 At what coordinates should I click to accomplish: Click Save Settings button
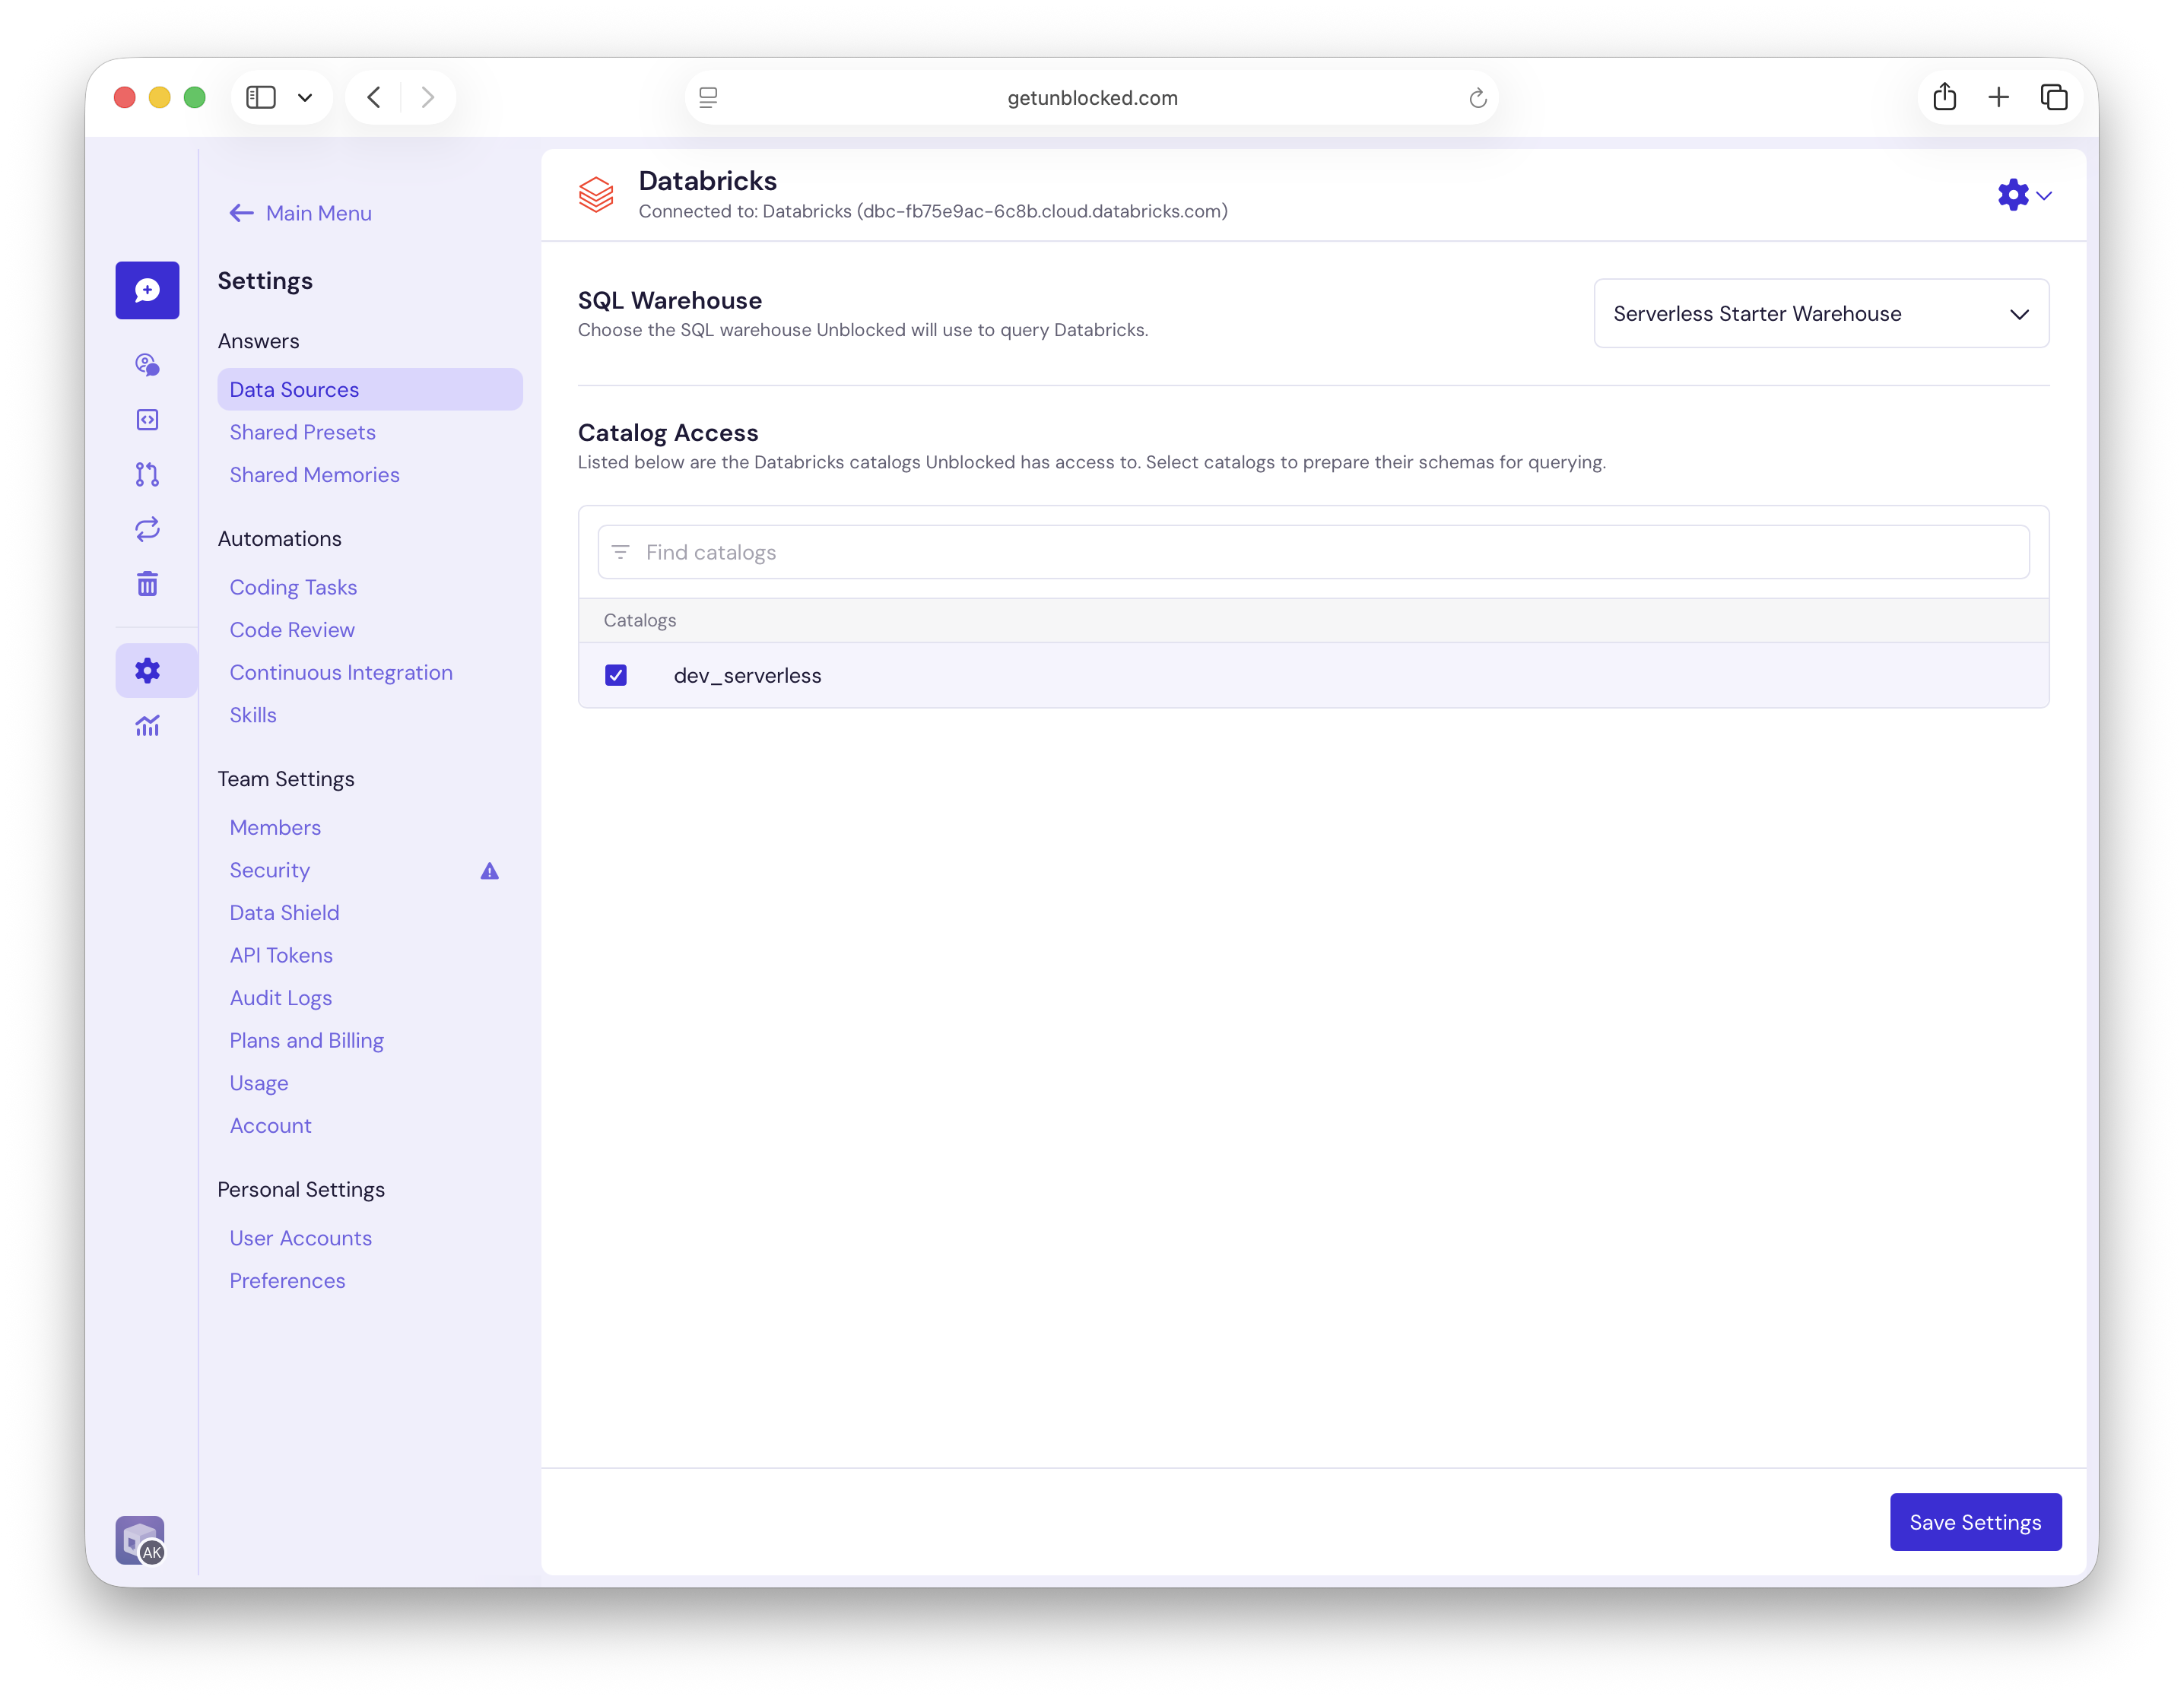click(x=1975, y=1522)
